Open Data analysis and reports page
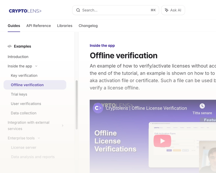The height and width of the screenshot is (173, 216). tap(33, 157)
